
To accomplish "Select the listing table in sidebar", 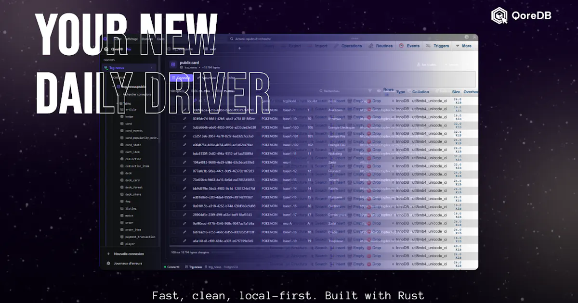I will (131, 208).
